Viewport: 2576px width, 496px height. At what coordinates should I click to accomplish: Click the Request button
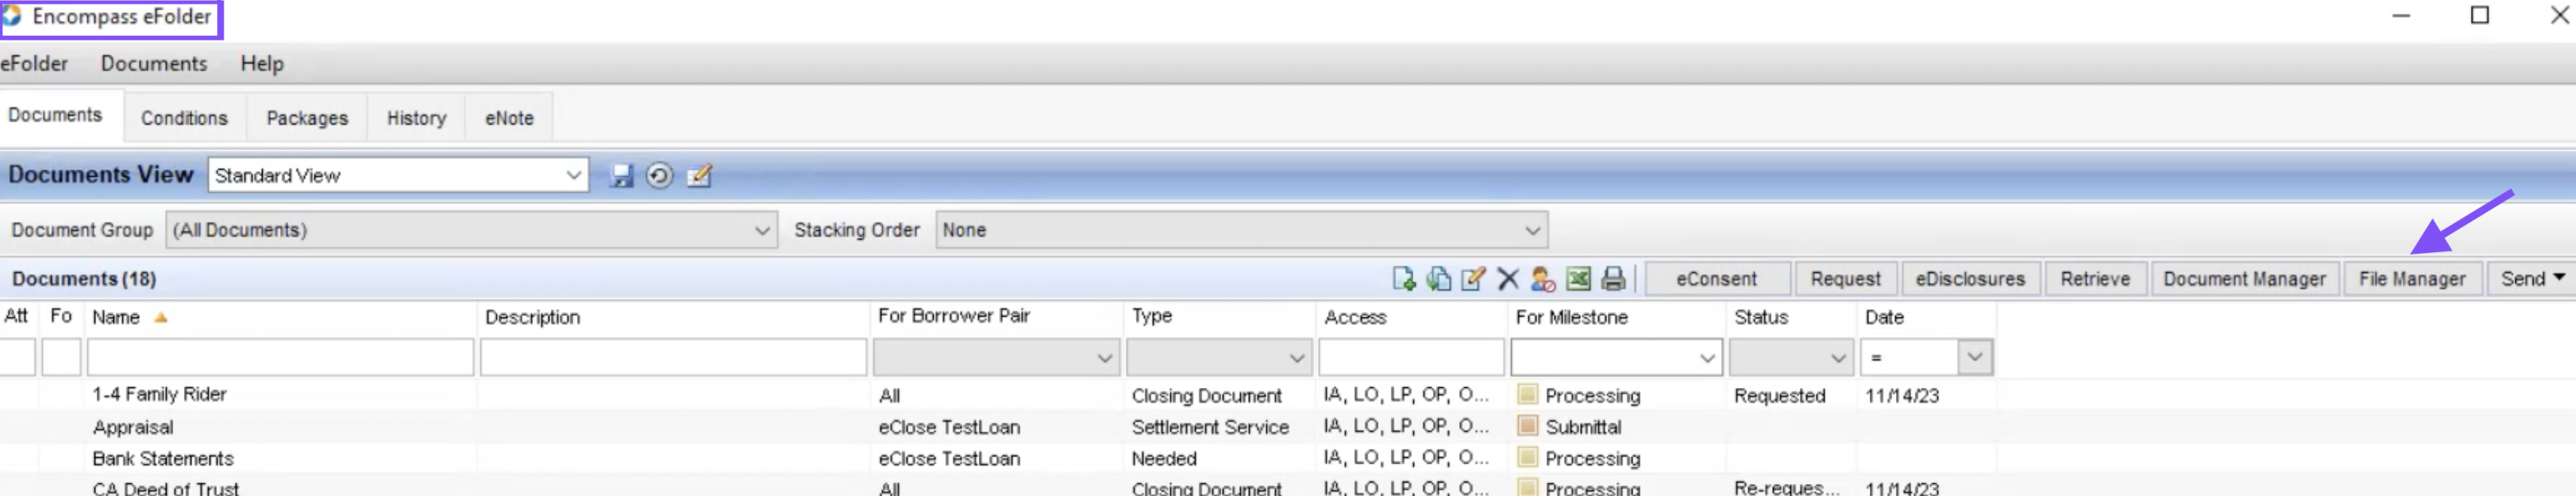pyautogui.click(x=1845, y=279)
